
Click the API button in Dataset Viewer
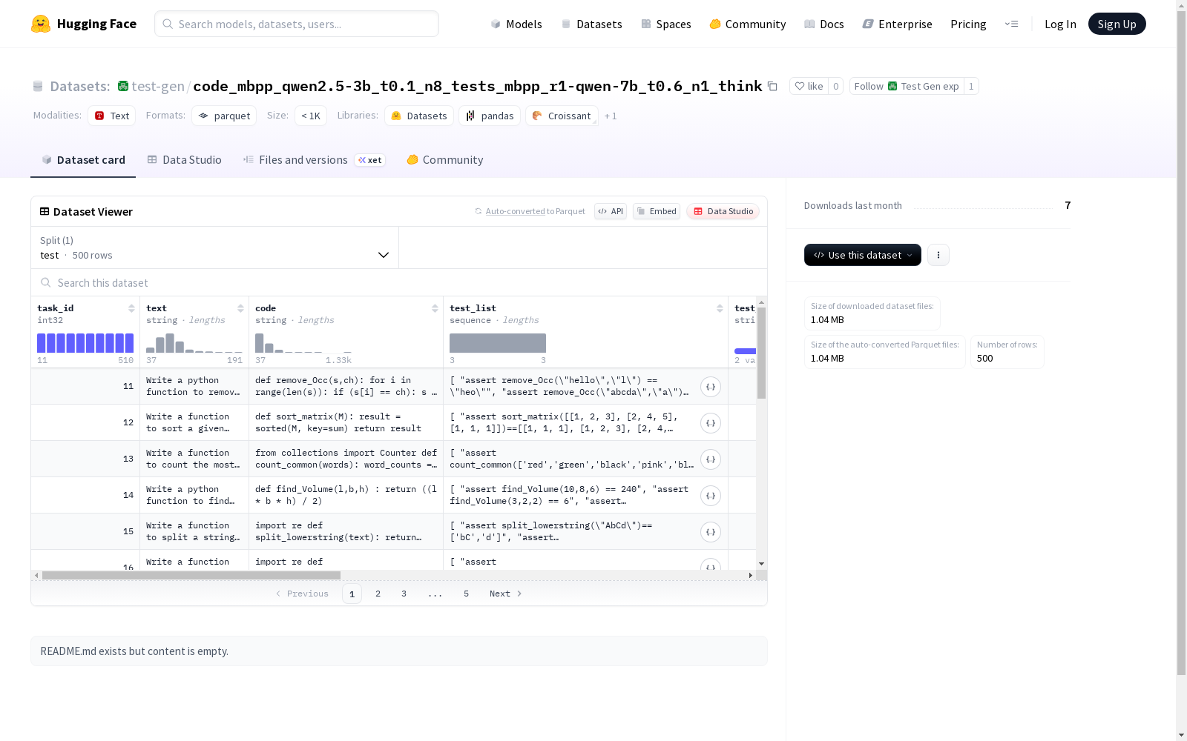click(x=611, y=211)
